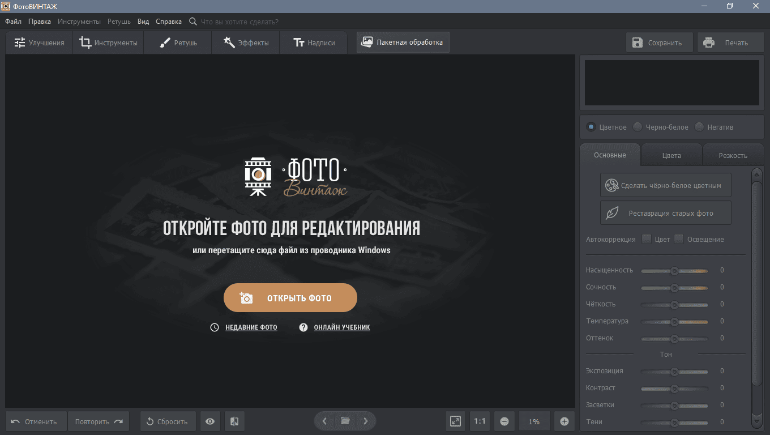Set zoom with the 1:1 button
Image resolution: width=770 pixels, height=435 pixels.
480,421
